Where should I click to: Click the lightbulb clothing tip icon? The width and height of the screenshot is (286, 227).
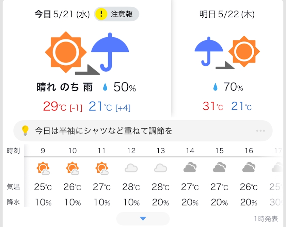[x=25, y=131]
